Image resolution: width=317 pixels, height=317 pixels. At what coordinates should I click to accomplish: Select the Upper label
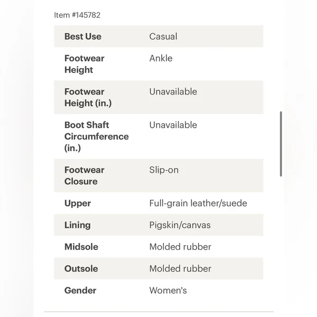point(78,203)
